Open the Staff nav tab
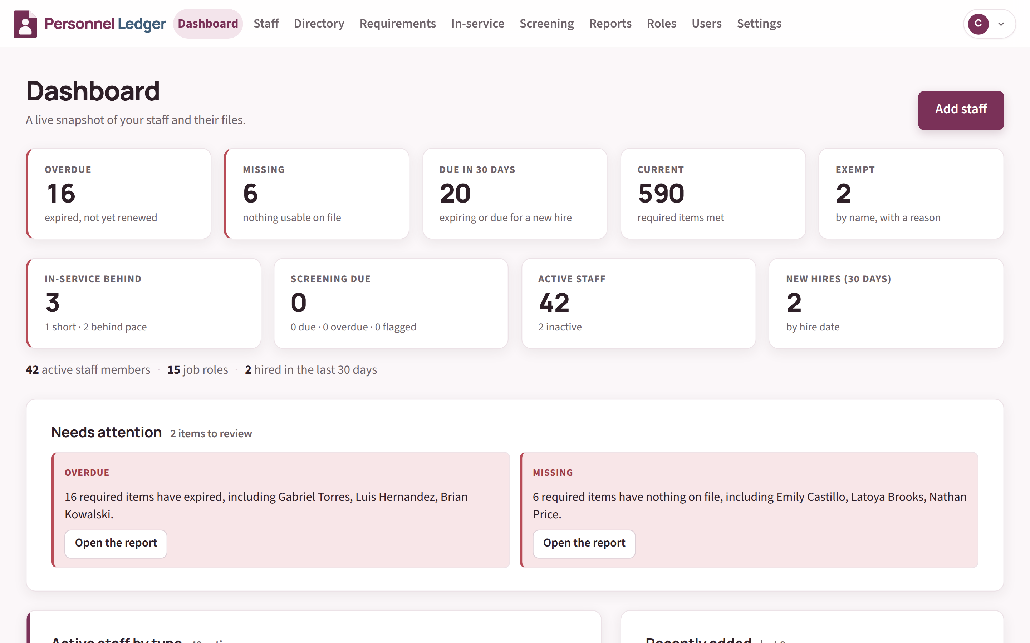Image resolution: width=1030 pixels, height=643 pixels. pyautogui.click(x=266, y=23)
